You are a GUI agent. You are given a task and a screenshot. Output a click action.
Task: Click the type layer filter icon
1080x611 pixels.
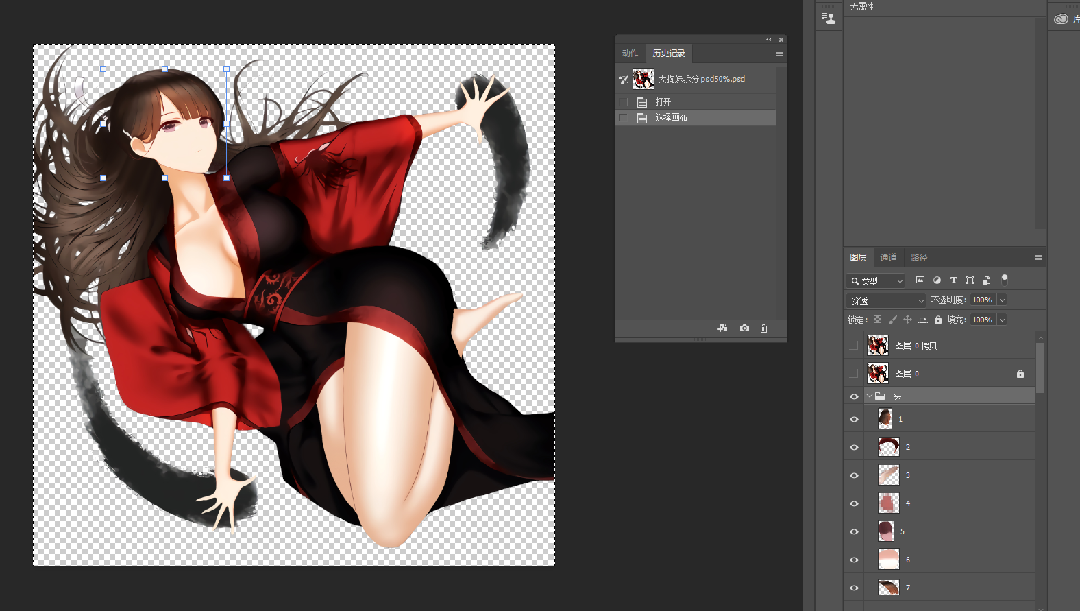pos(953,280)
